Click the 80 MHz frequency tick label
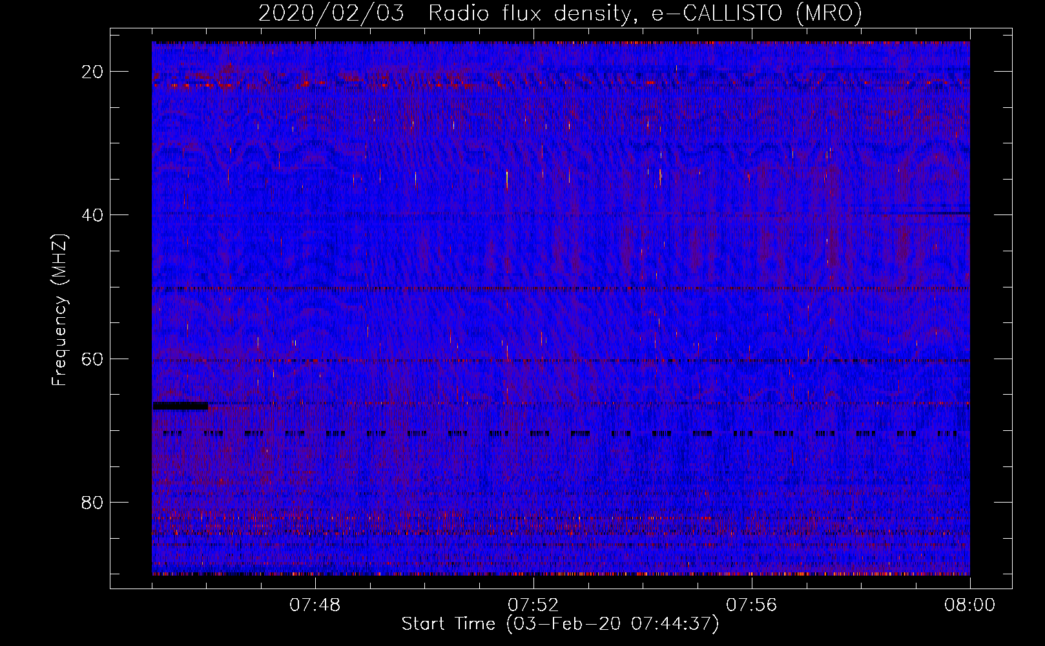The image size is (1045, 646). [93, 503]
